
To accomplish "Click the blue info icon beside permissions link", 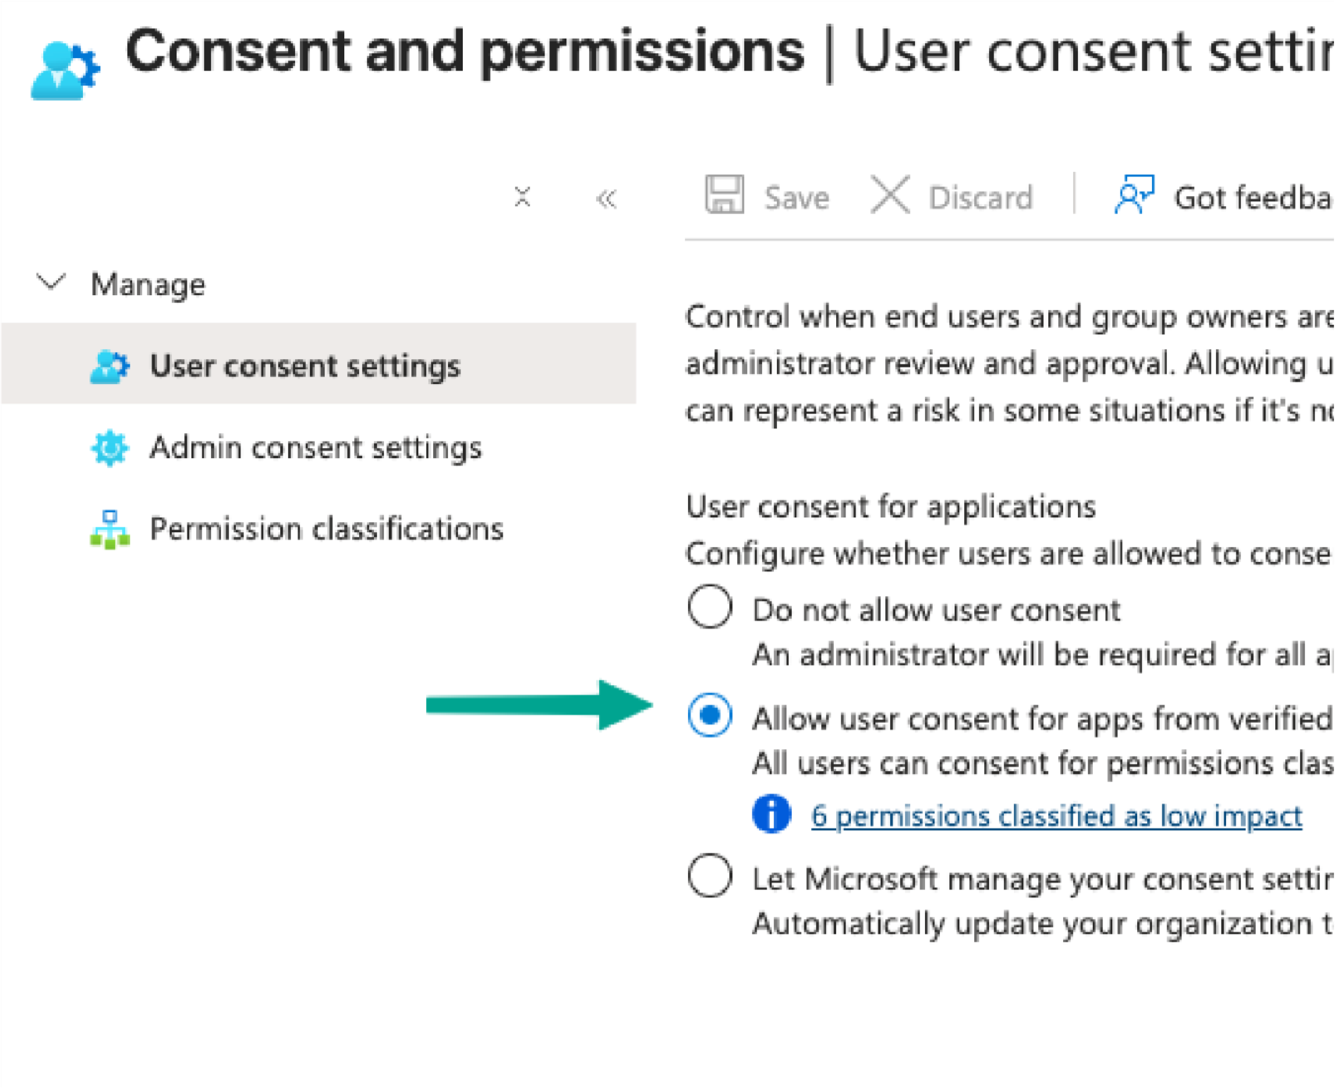I will click(x=771, y=814).
